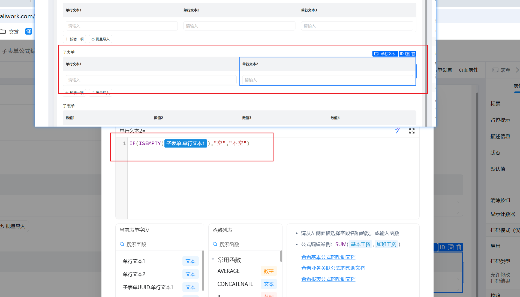Viewport: 520px width, 297px height.
Task: Click the magic wand format icon in formula editor
Action: click(x=398, y=131)
